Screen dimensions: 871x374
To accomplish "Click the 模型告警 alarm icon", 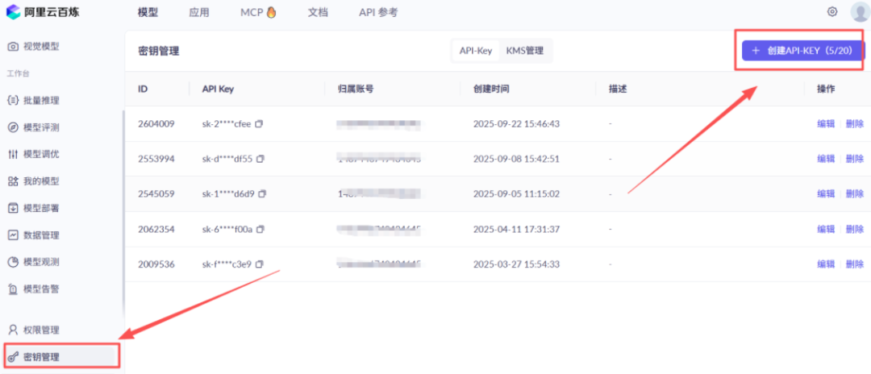I will [x=13, y=289].
